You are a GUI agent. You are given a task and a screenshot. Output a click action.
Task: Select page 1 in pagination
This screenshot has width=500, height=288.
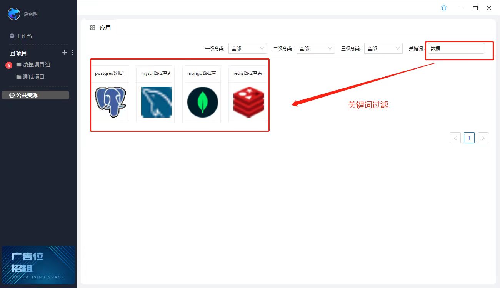pos(469,138)
